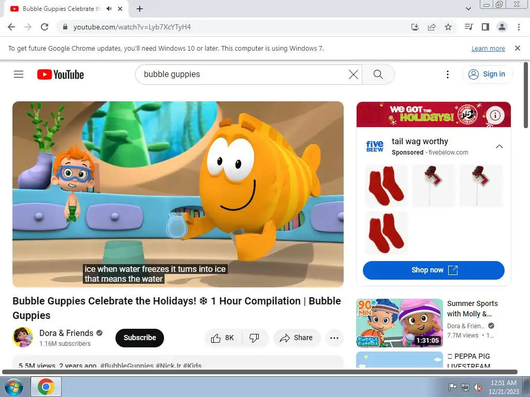Click the Share button
530x397 pixels.
[x=297, y=338]
